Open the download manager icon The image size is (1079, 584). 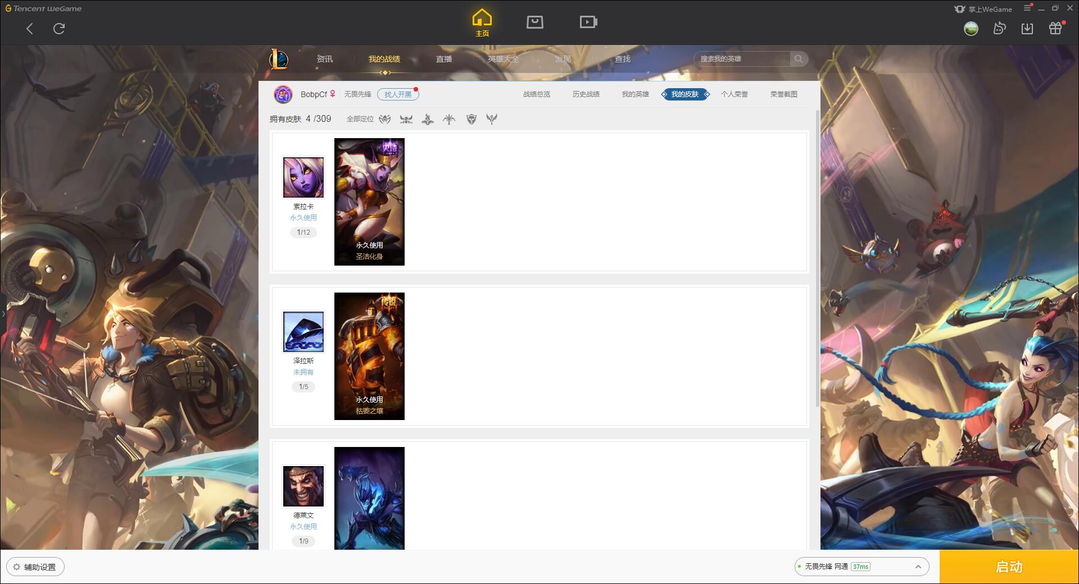(1027, 29)
